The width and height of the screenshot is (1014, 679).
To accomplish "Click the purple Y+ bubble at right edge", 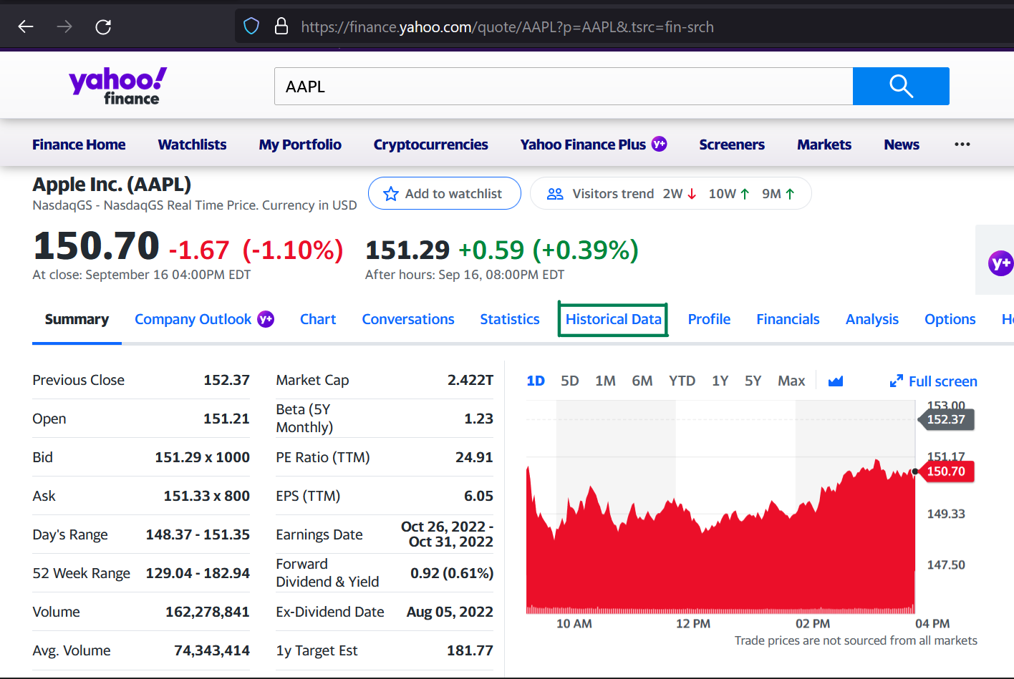I will [x=1000, y=263].
